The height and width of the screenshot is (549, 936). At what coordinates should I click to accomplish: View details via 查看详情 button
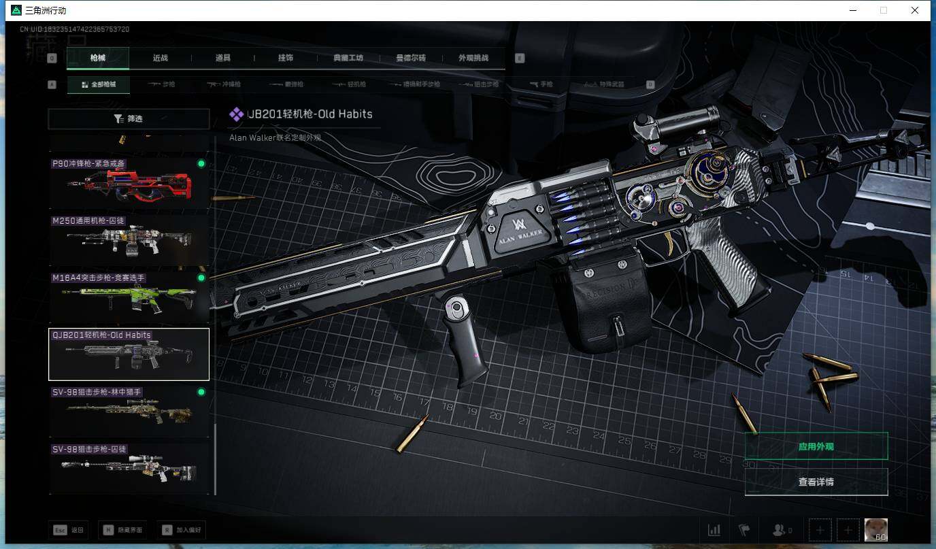[x=816, y=482]
